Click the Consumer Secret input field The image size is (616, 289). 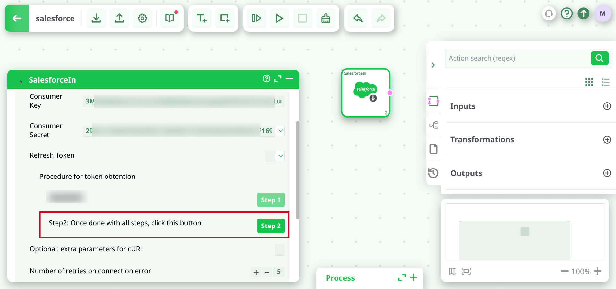tap(179, 131)
